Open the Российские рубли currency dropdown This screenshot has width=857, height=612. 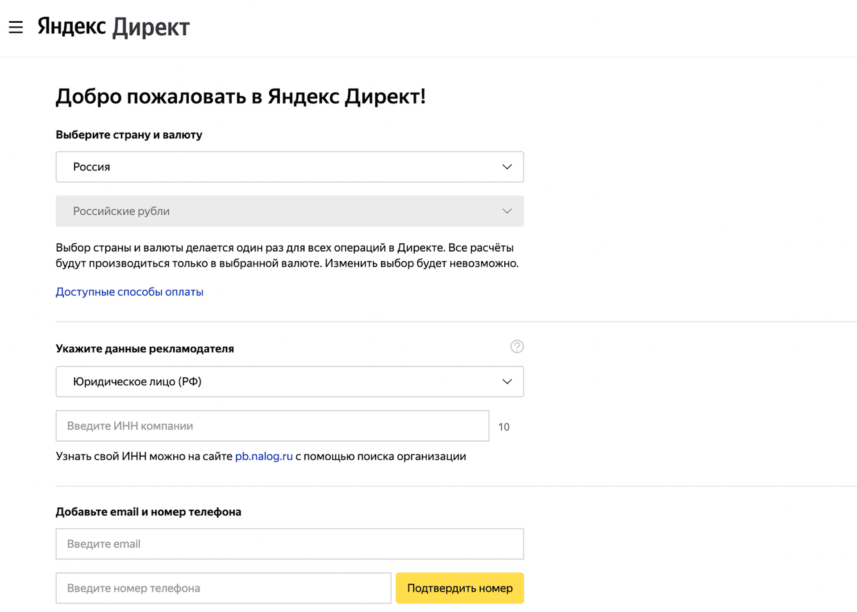pos(290,211)
